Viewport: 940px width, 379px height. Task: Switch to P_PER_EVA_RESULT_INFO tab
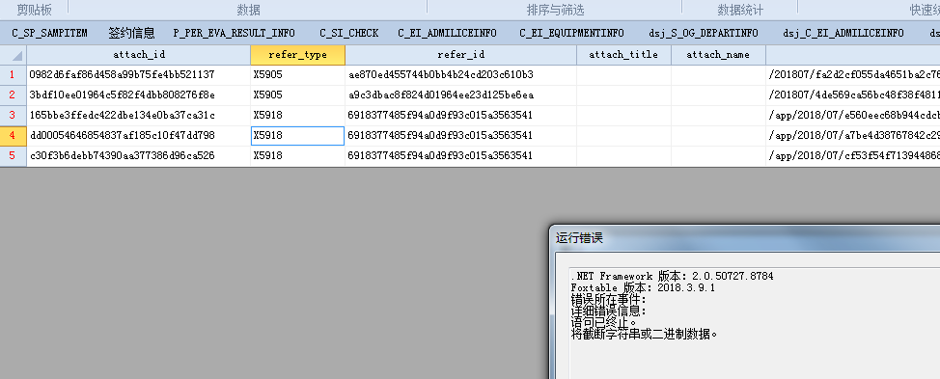[234, 33]
